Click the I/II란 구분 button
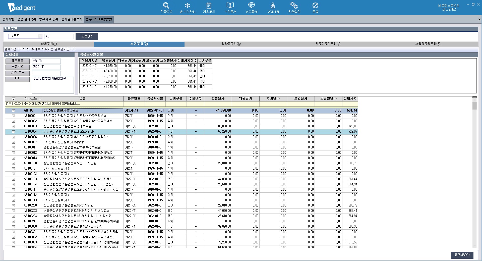The image size is (482, 261). coord(18,73)
